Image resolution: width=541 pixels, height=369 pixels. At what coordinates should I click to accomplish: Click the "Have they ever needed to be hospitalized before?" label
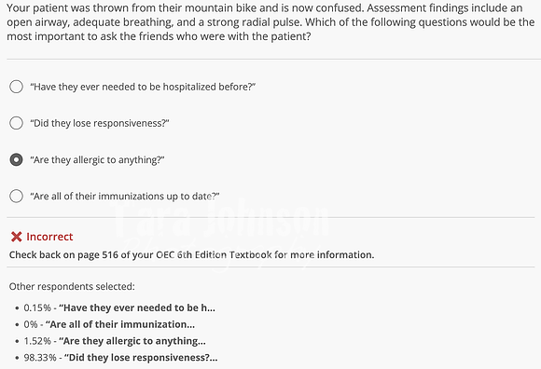point(143,87)
